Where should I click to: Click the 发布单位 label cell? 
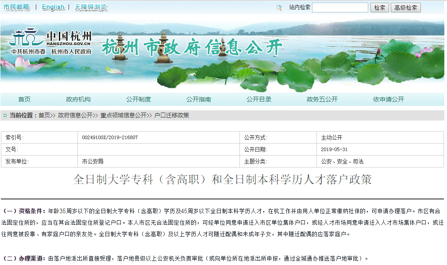39,161
